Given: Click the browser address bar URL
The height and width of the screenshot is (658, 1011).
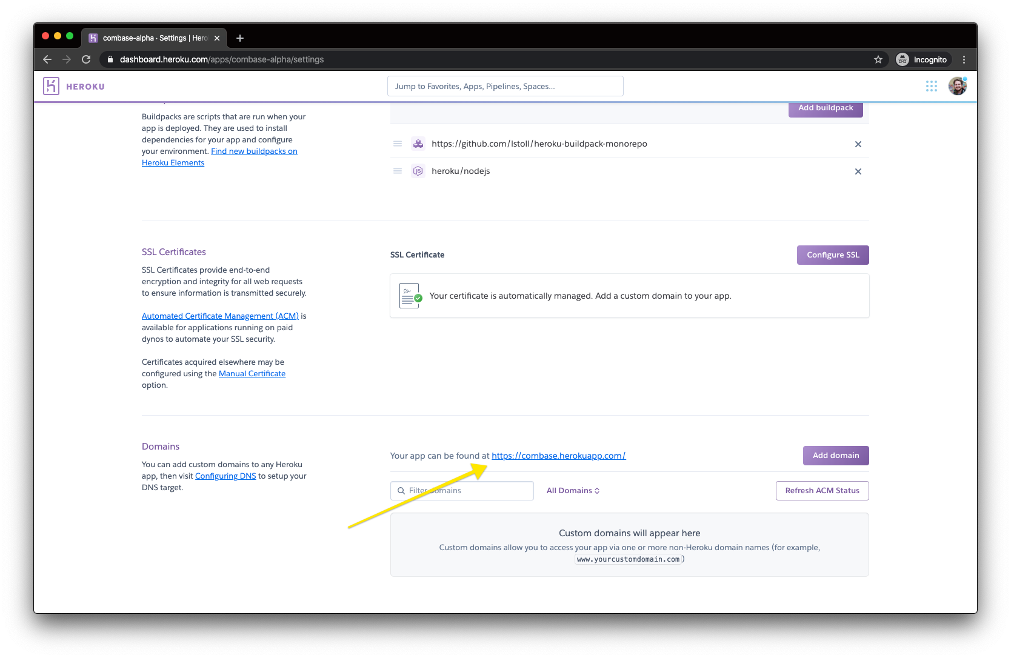Looking at the screenshot, I should click(x=222, y=59).
